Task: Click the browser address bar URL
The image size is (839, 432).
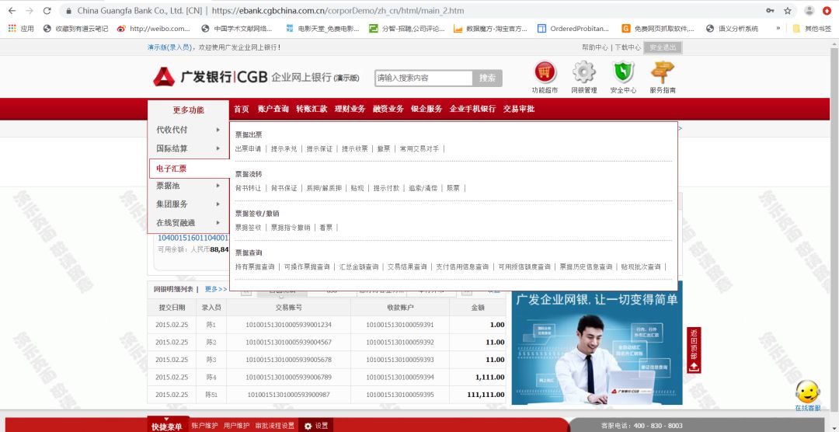Action: pyautogui.click(x=338, y=11)
